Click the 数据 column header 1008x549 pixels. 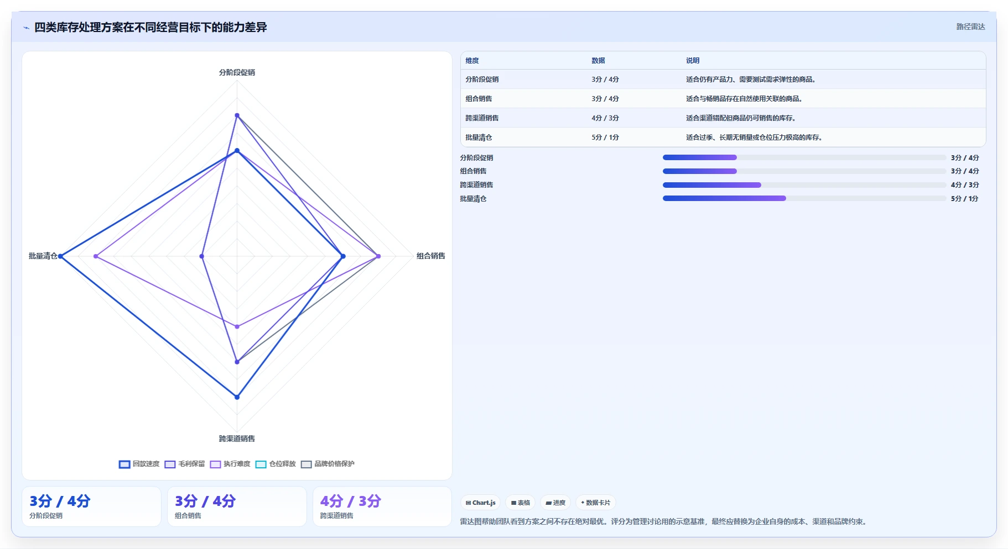pos(598,61)
